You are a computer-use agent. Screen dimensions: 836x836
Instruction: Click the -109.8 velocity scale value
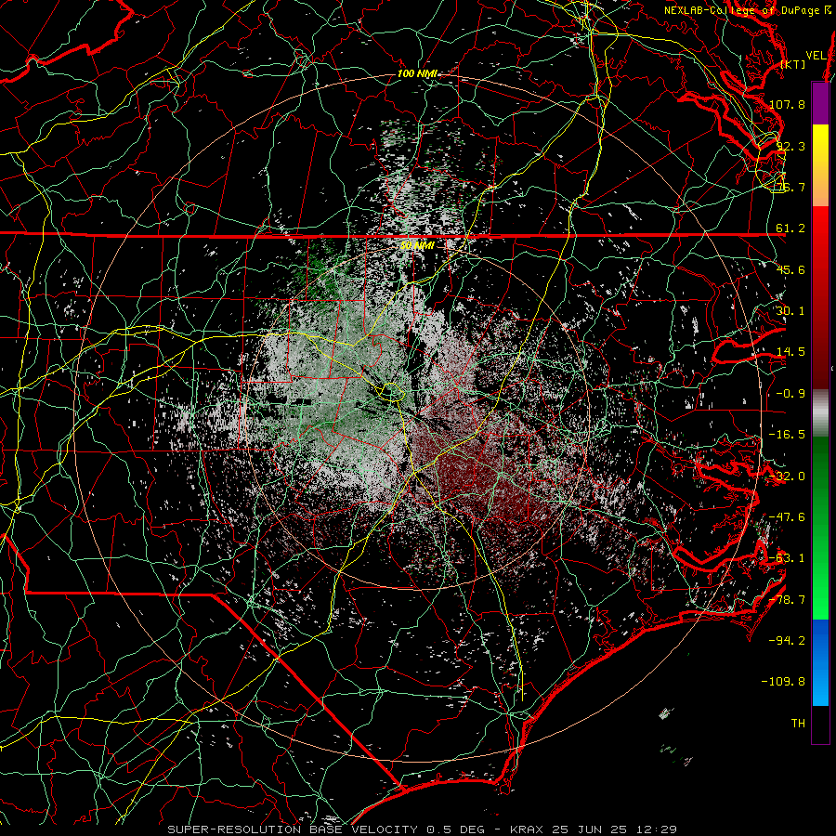pos(783,682)
